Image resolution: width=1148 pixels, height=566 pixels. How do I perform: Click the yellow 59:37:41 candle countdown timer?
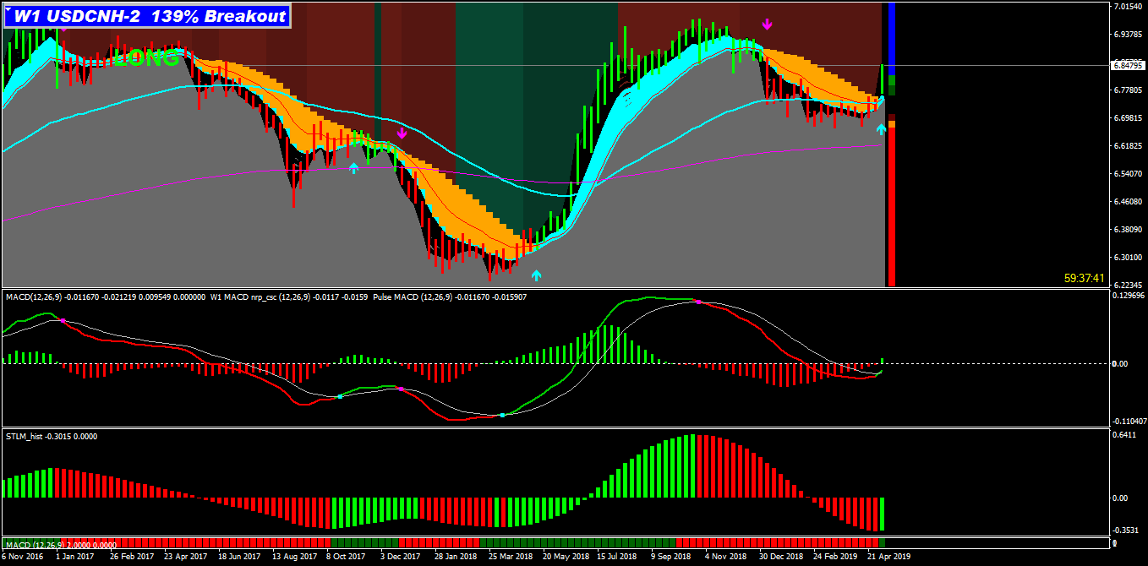(1085, 277)
